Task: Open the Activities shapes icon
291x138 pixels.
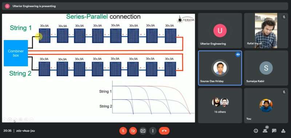Action: (283, 131)
